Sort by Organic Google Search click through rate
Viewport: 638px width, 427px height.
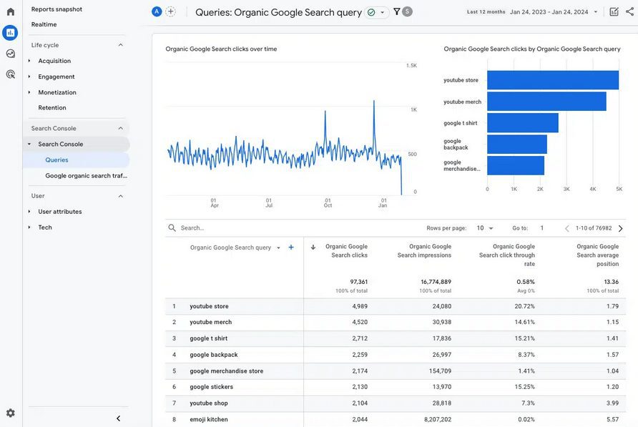(x=507, y=255)
